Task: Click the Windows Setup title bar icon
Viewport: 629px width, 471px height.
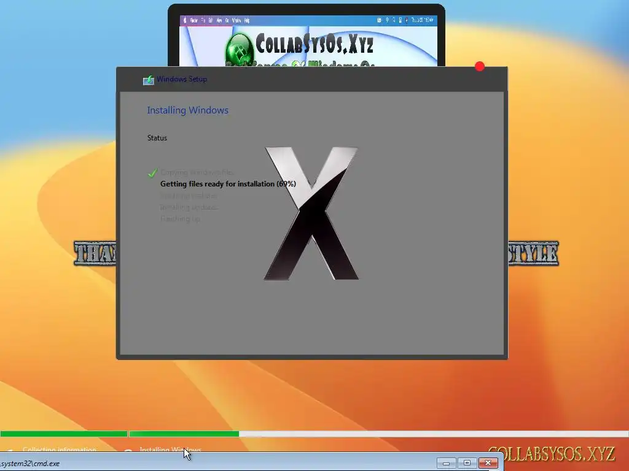Action: [x=149, y=80]
